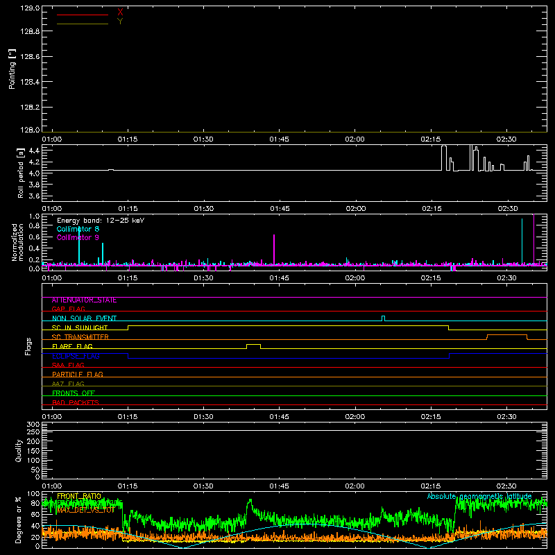Select the yellow FRONT_RATIO legend label
Image resolution: width=555 pixels, height=555 pixels.
79,496
